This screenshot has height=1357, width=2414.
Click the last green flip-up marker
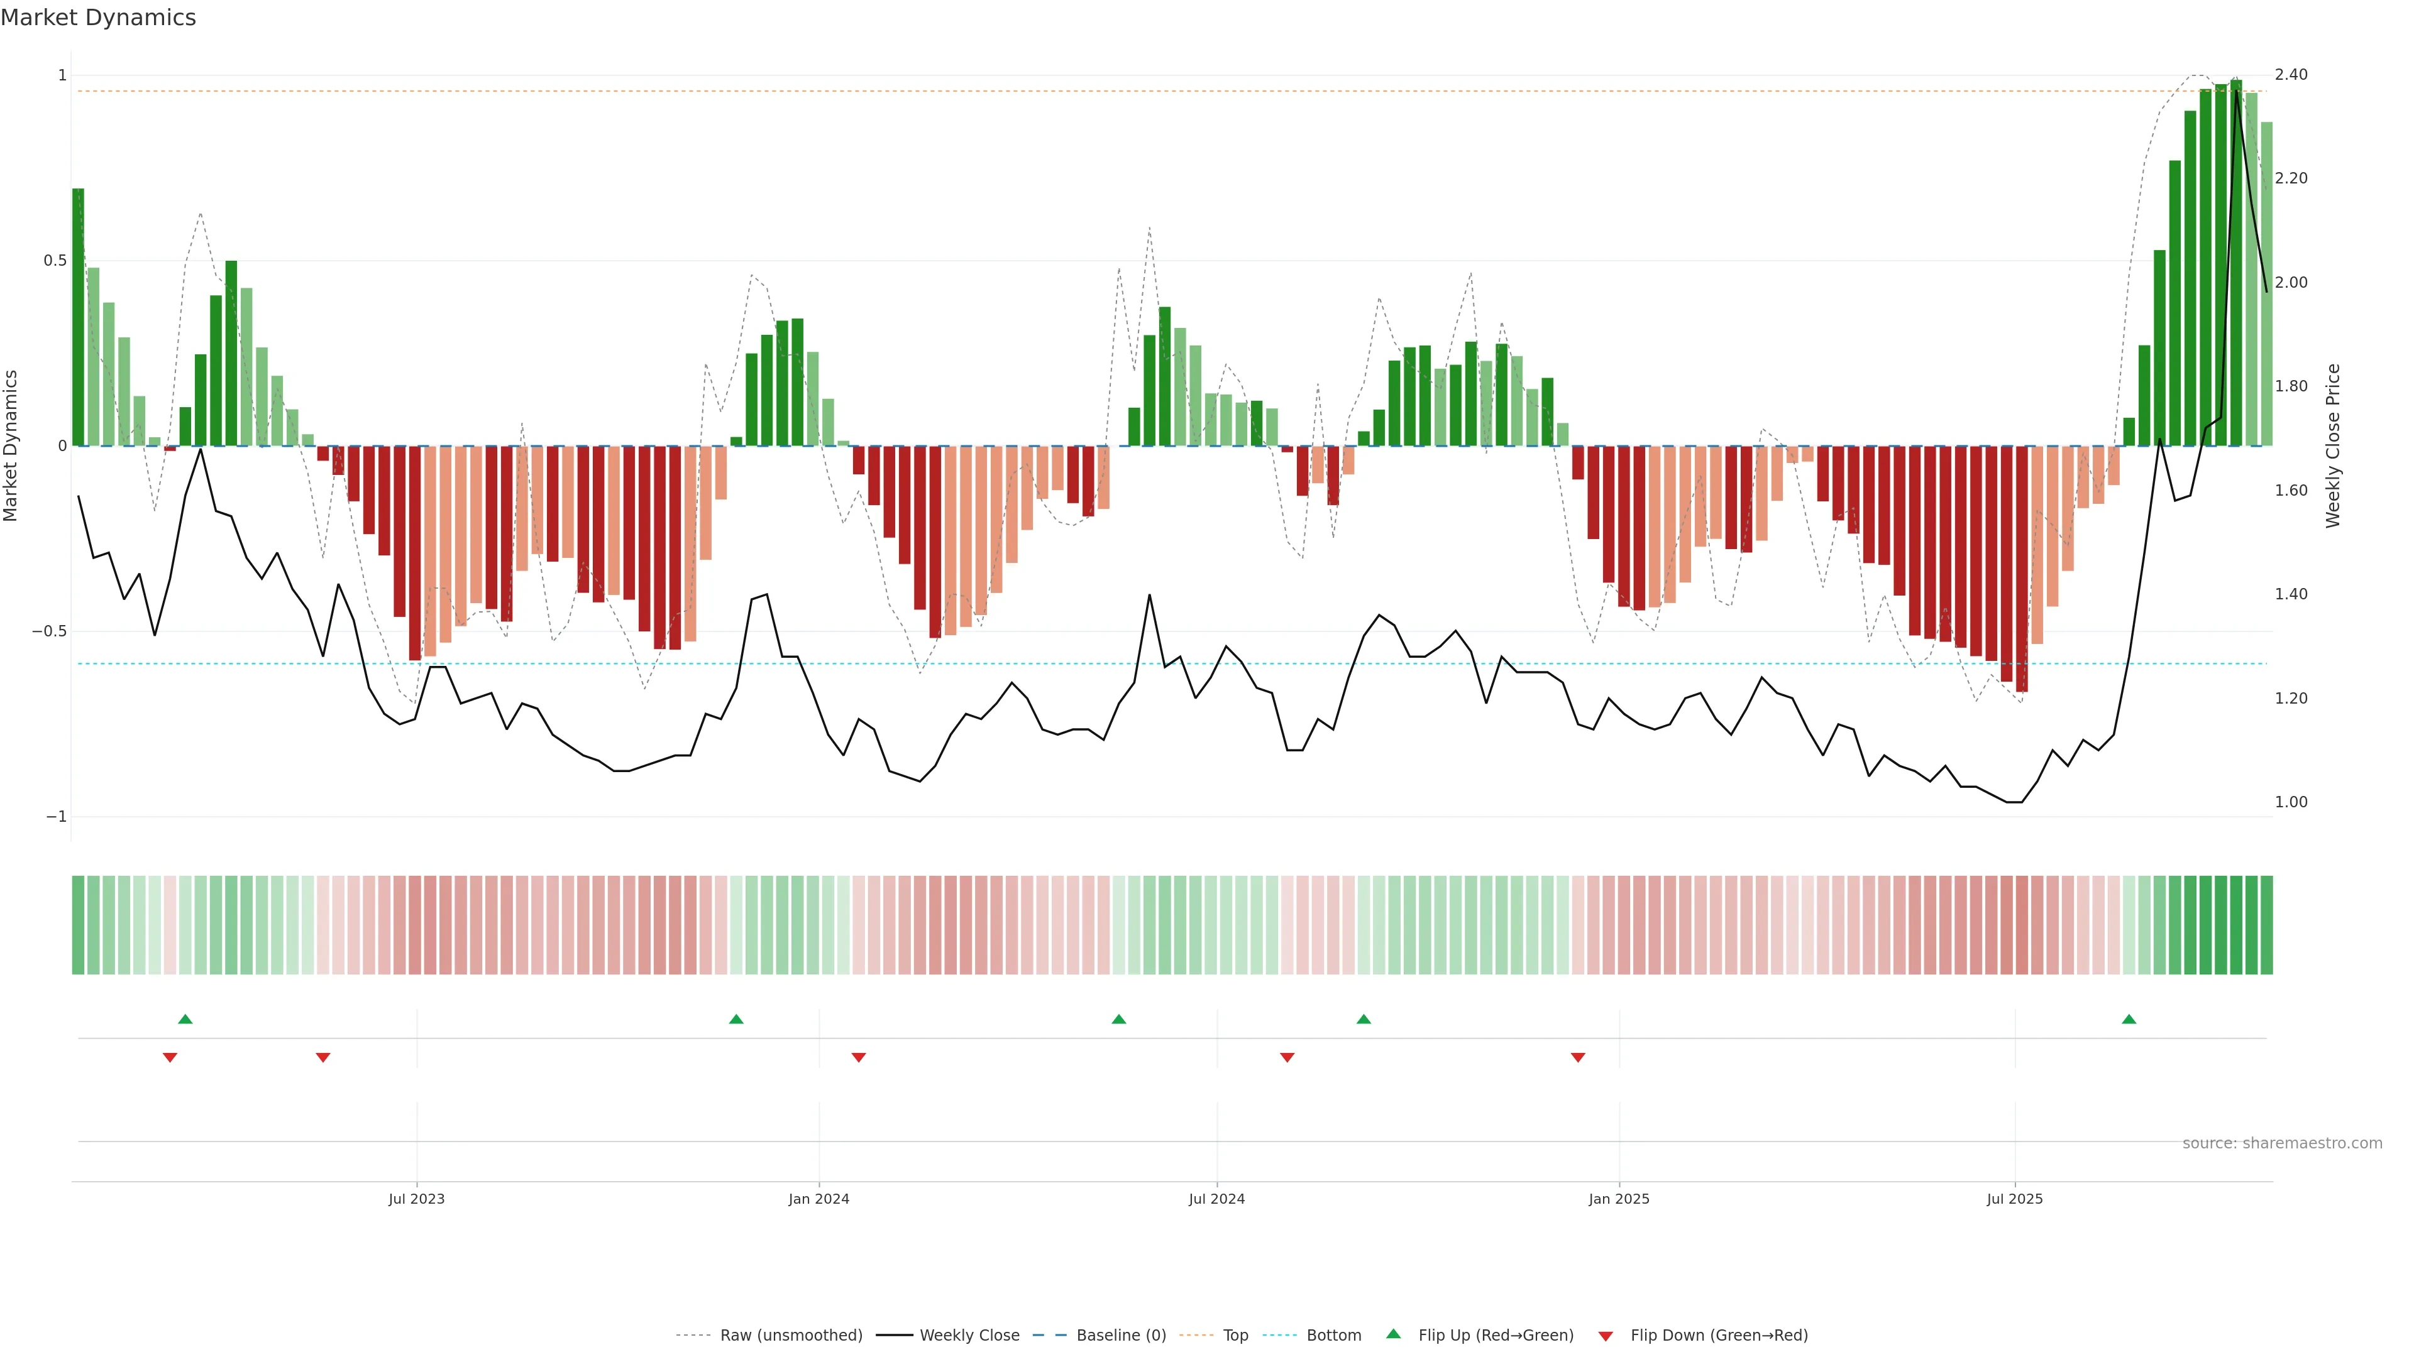(x=2129, y=1019)
